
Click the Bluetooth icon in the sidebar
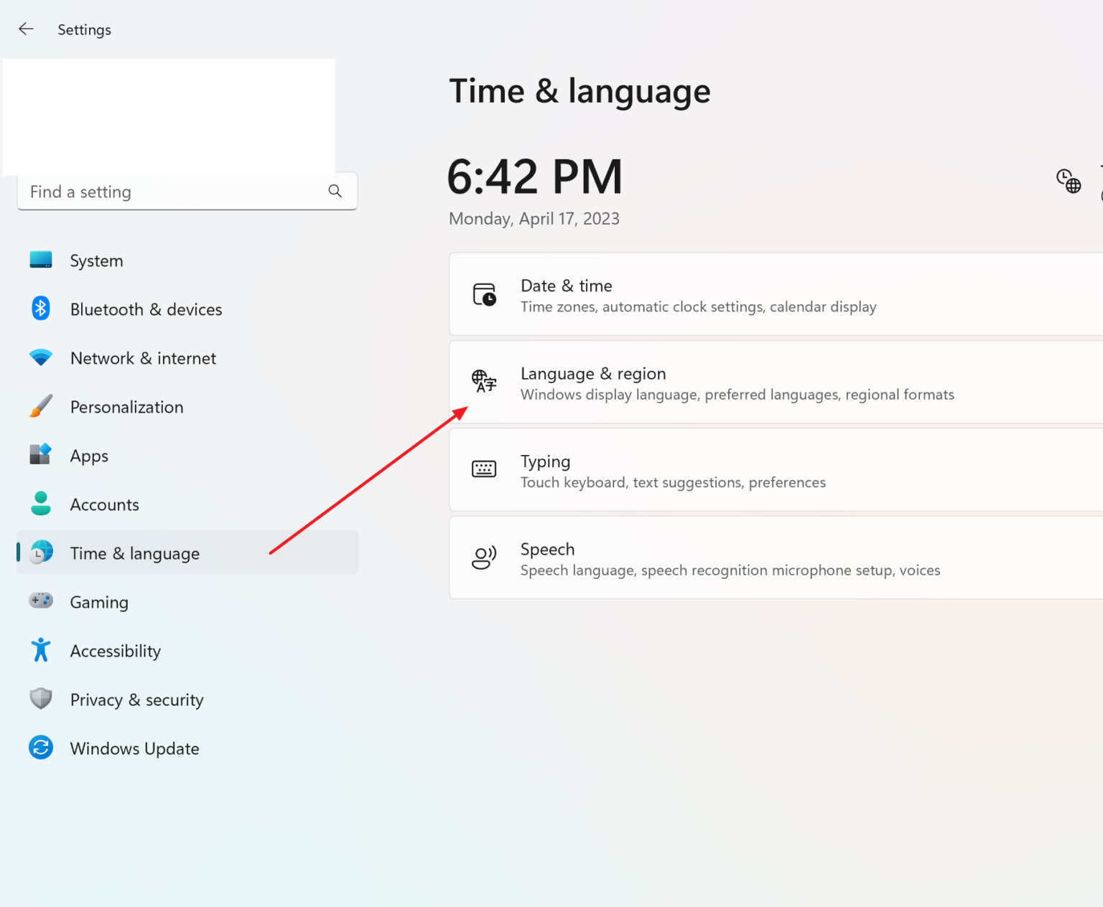(x=41, y=309)
